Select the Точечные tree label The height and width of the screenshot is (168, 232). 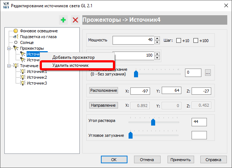point(29,66)
